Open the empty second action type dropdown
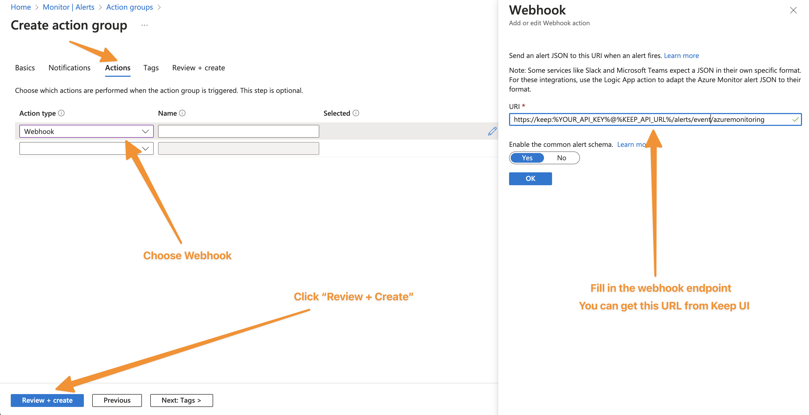 coord(86,148)
